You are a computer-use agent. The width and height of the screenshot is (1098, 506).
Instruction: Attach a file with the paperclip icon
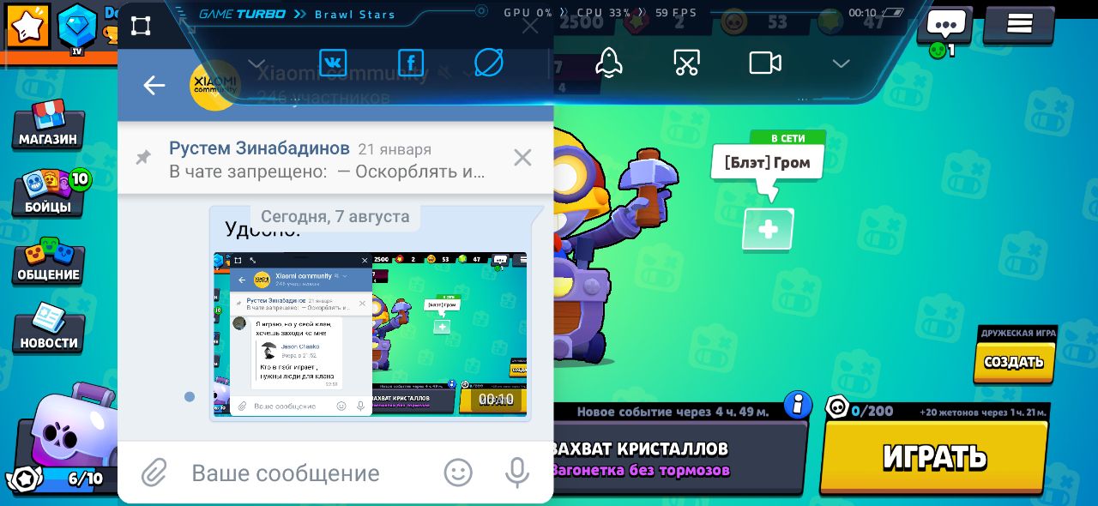point(154,473)
